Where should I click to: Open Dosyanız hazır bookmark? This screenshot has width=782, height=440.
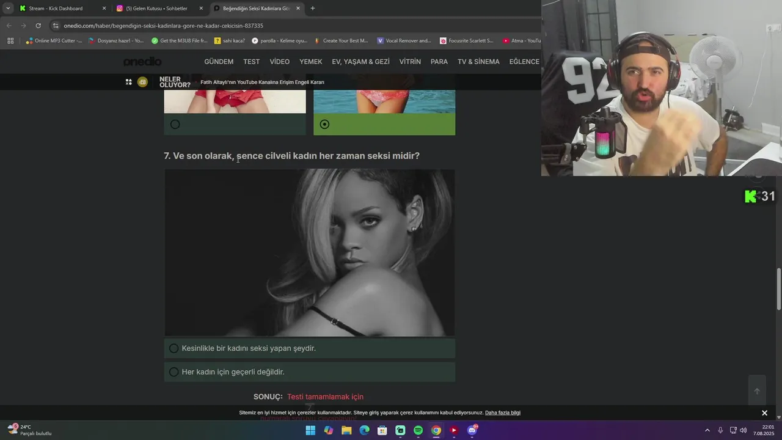pyautogui.click(x=116, y=41)
